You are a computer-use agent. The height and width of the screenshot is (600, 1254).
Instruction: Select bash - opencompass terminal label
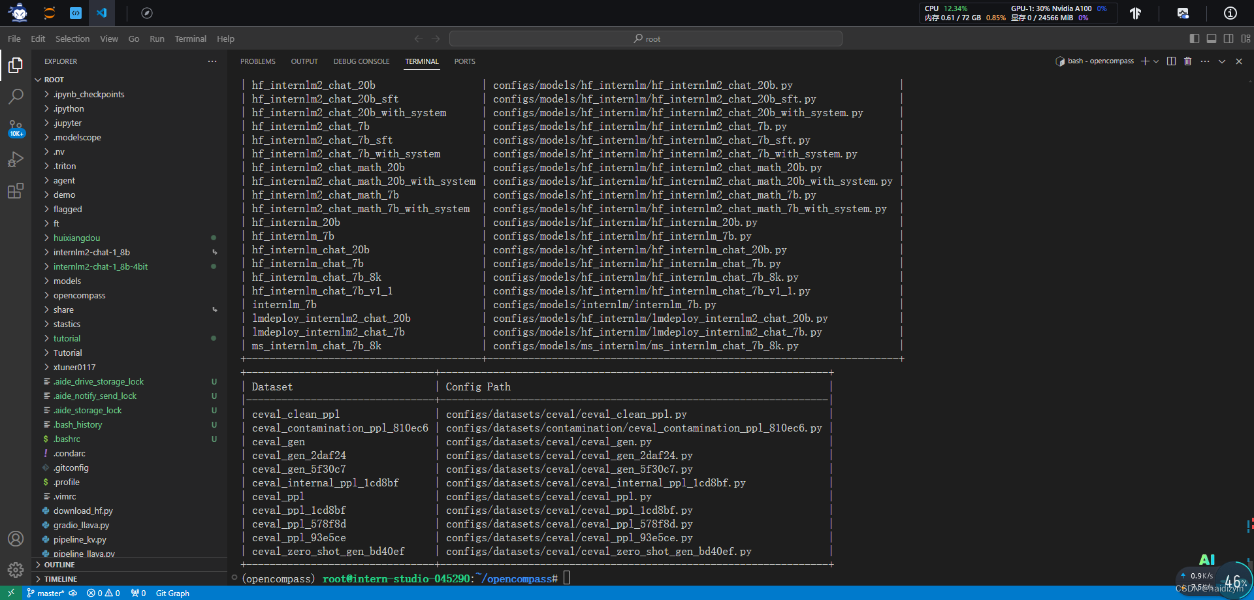[1095, 61]
